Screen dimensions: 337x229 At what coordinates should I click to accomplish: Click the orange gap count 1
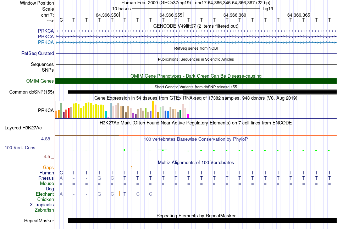click(x=132, y=168)
